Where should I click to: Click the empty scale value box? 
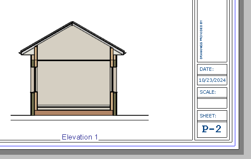tap(212, 103)
